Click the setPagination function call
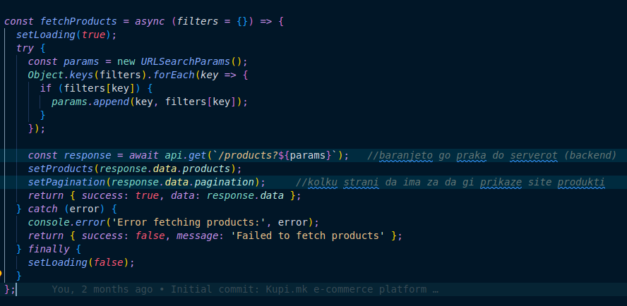The image size is (627, 306). coord(66,182)
